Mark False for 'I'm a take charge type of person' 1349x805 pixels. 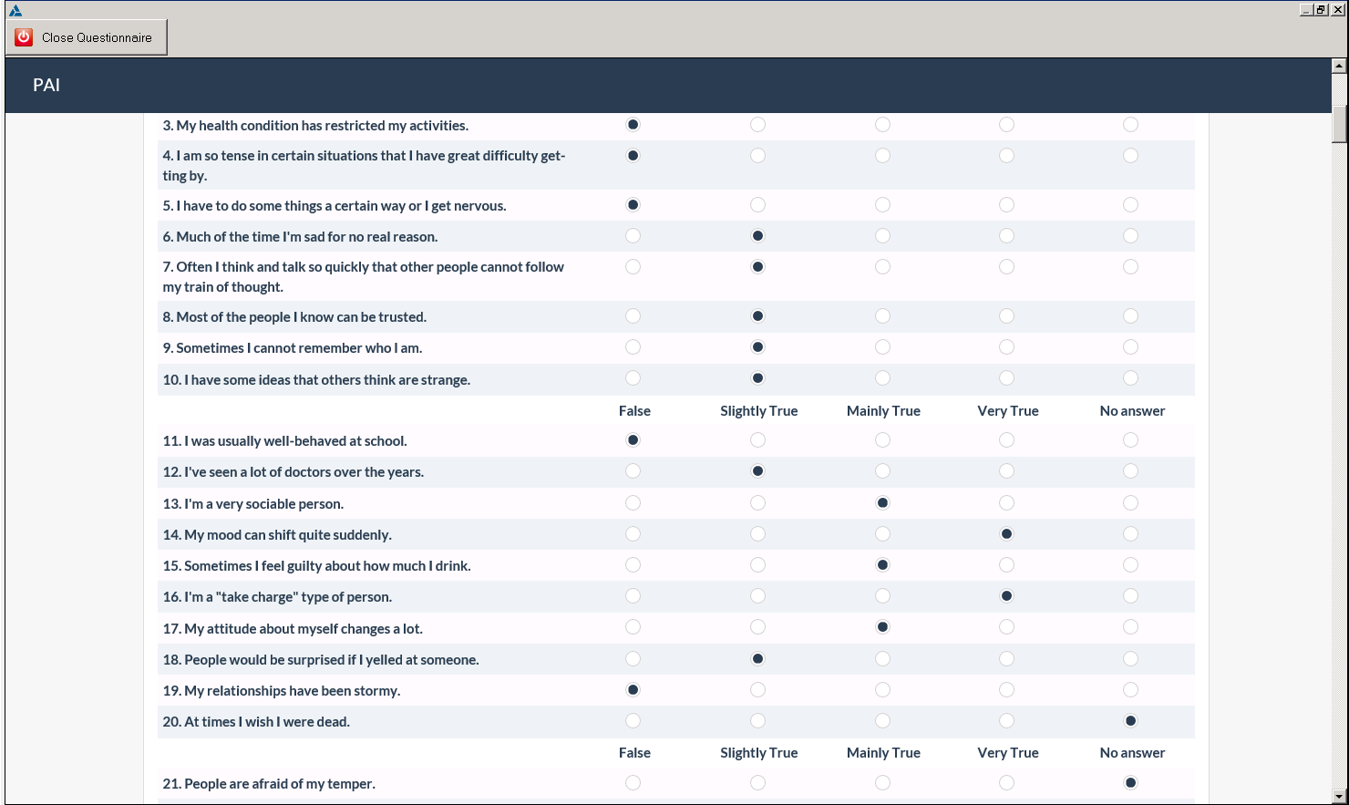[x=633, y=595]
